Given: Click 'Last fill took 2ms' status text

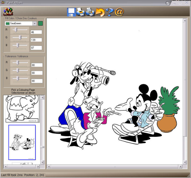Looking at the screenshot, I should 12,175.
